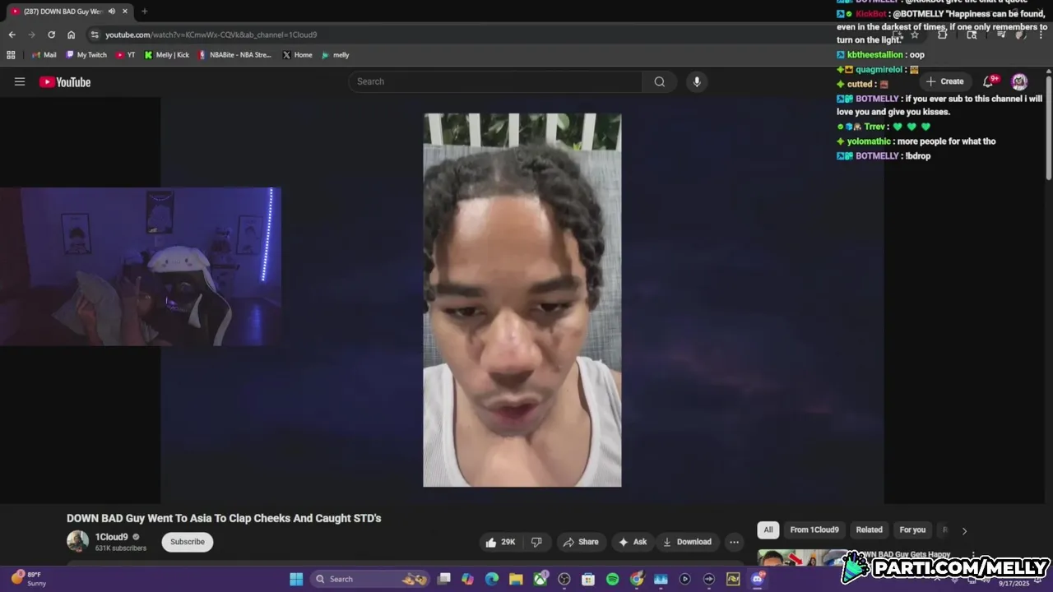Go to YouTube home via logo
Image resolution: width=1053 pixels, height=592 pixels.
65,81
